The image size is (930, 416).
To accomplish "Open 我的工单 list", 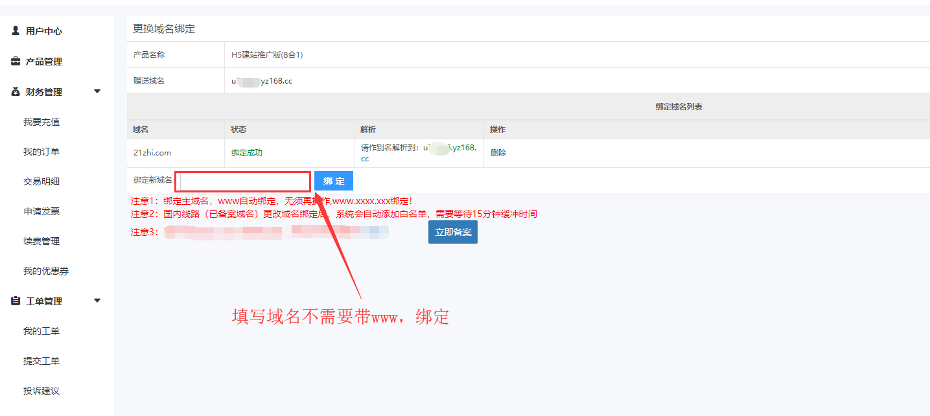I will coord(41,331).
